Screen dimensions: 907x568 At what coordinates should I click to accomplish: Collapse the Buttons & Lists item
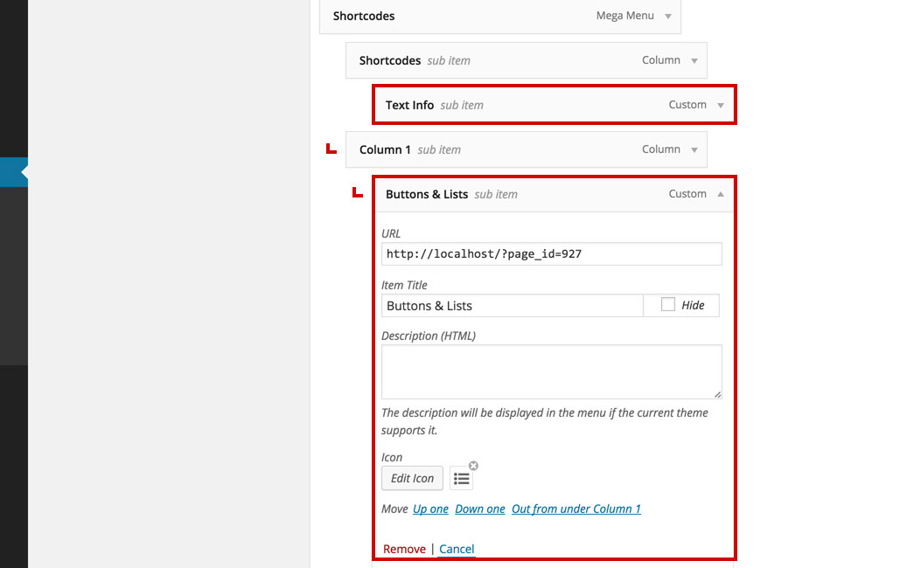pyautogui.click(x=721, y=194)
